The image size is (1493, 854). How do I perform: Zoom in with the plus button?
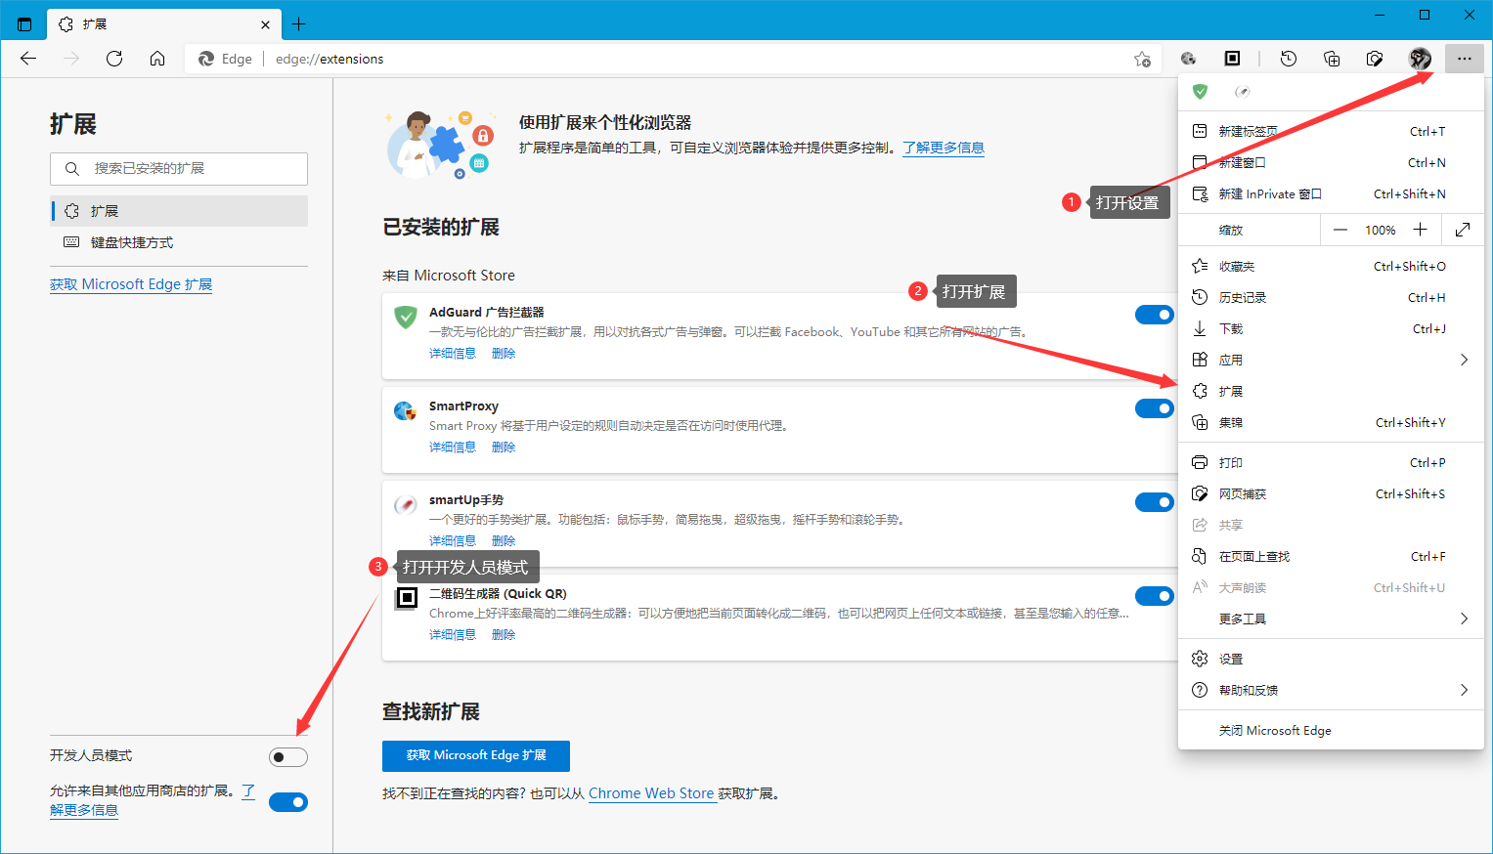pyautogui.click(x=1421, y=230)
